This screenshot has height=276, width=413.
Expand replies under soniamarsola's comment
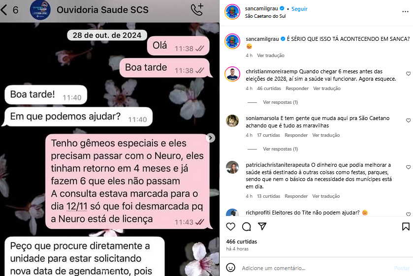point(280,149)
